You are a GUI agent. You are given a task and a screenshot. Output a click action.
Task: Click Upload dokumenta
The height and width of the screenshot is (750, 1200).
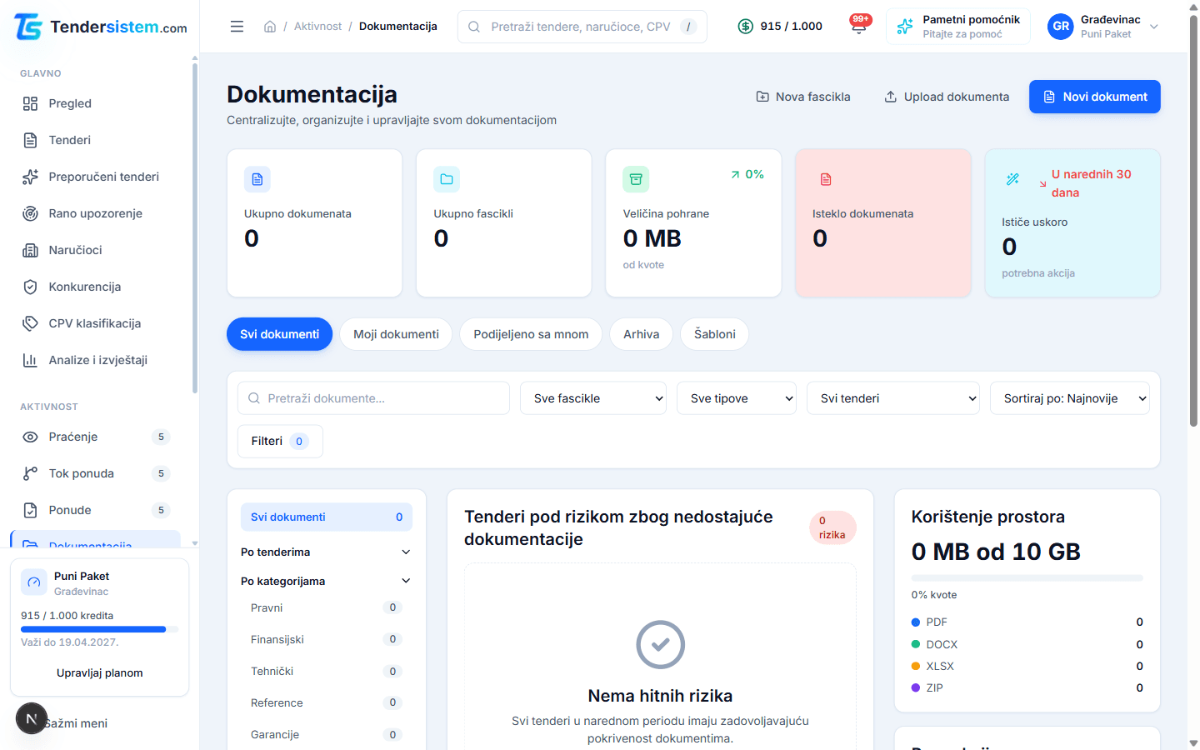point(947,97)
